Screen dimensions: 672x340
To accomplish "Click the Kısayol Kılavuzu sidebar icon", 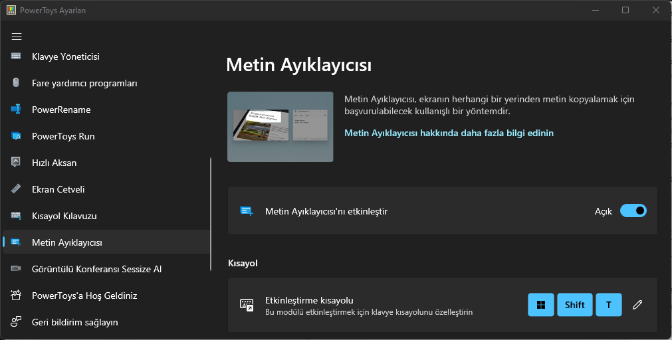I will [16, 216].
